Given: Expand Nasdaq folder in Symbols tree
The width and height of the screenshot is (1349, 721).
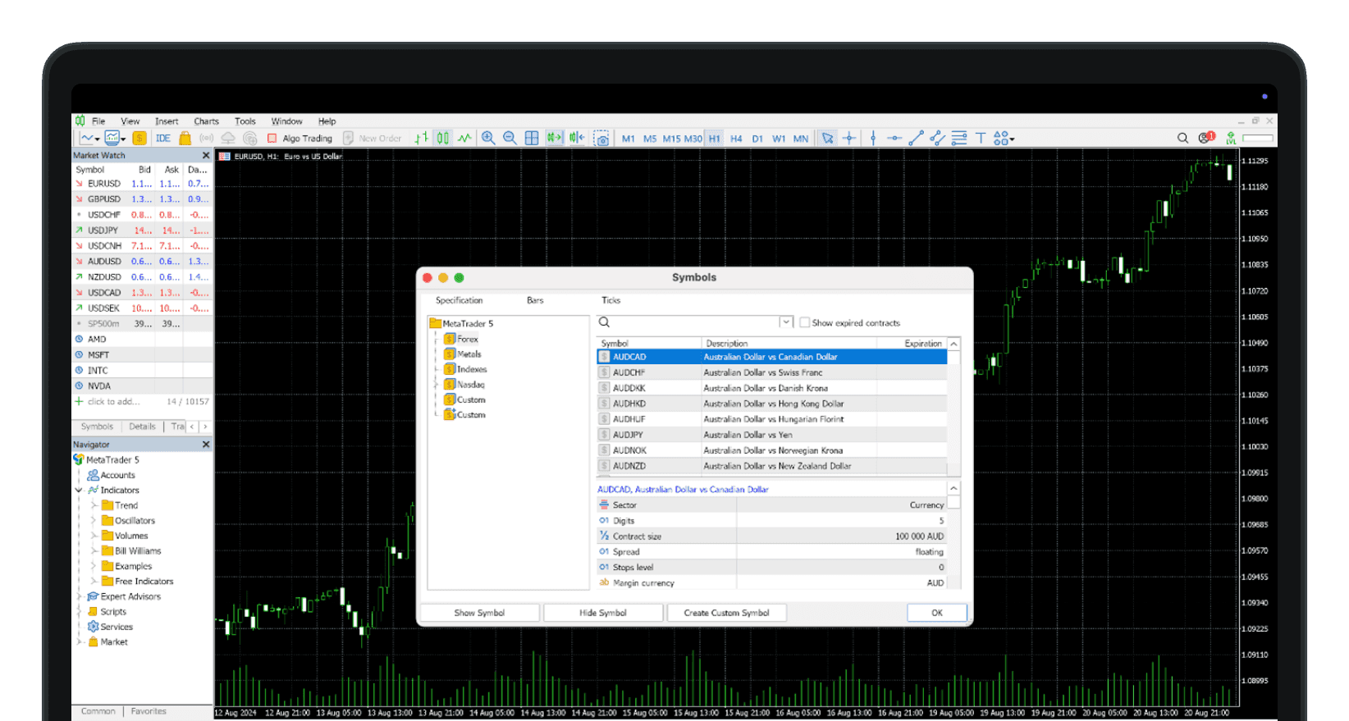Looking at the screenshot, I should (x=437, y=385).
